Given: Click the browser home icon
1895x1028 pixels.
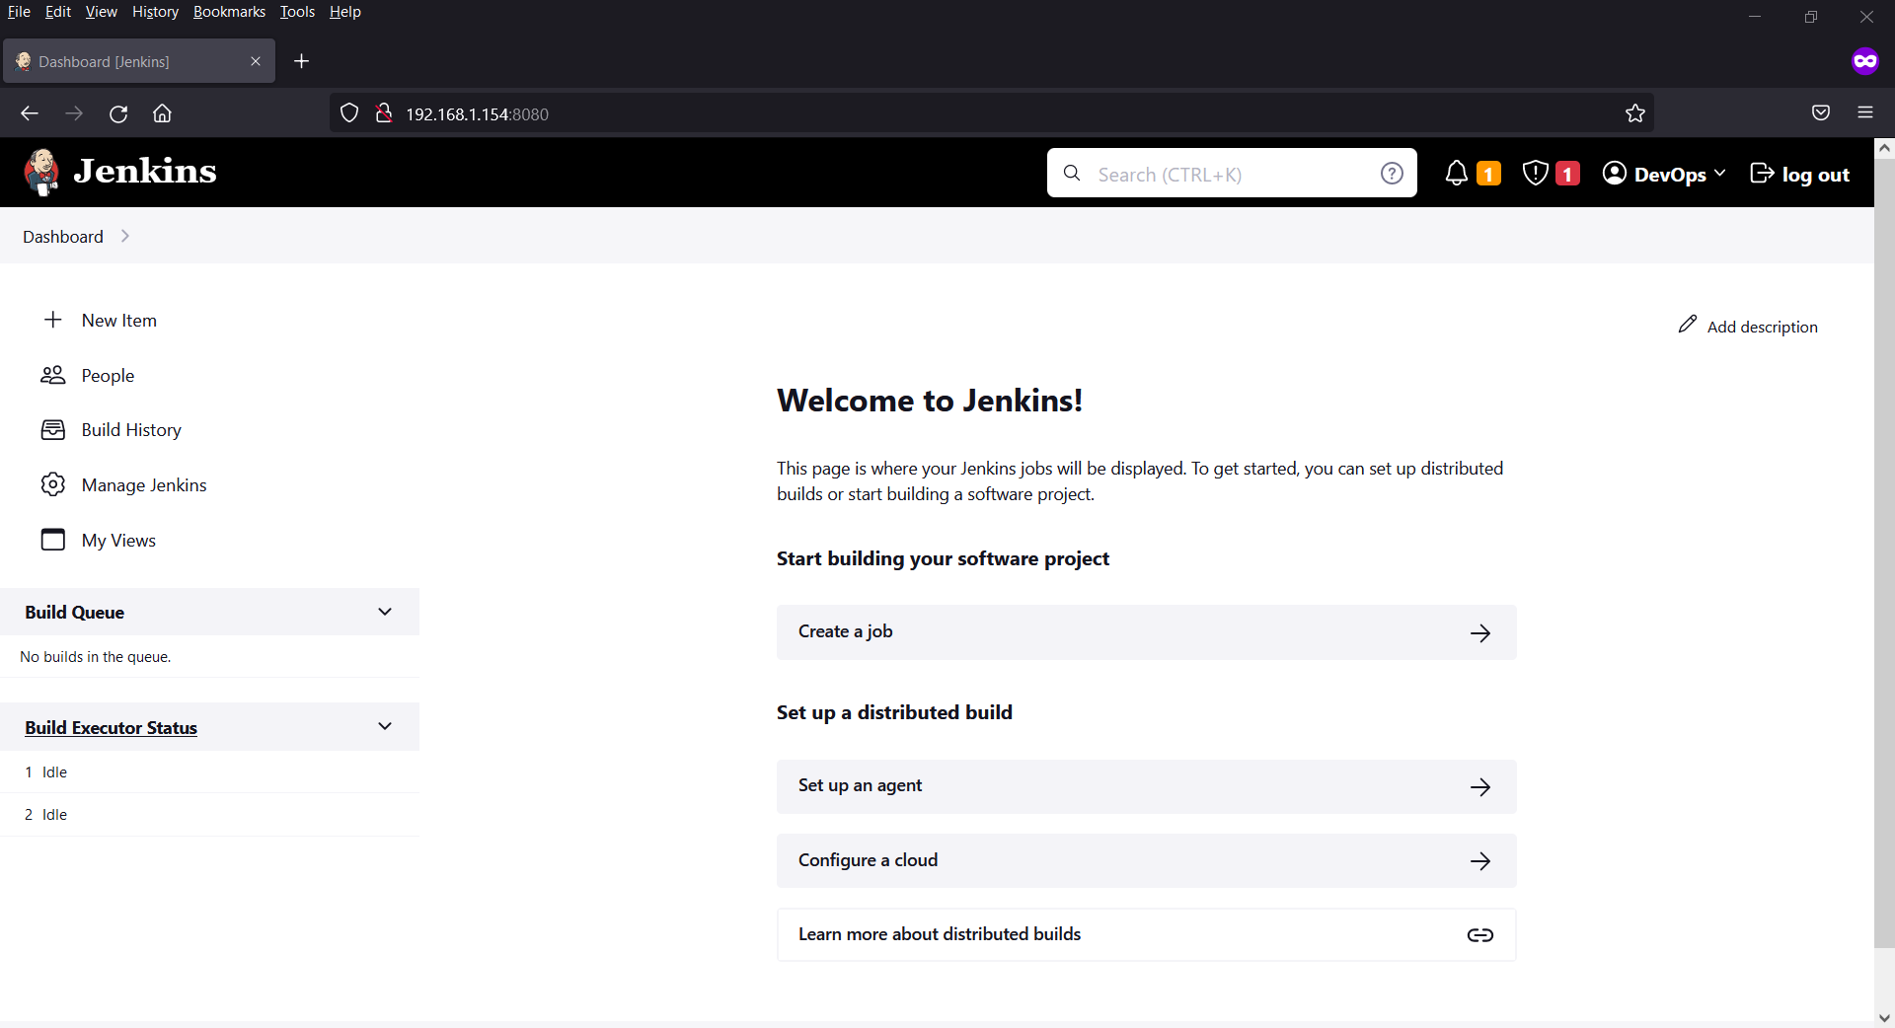Looking at the screenshot, I should tap(162, 113).
